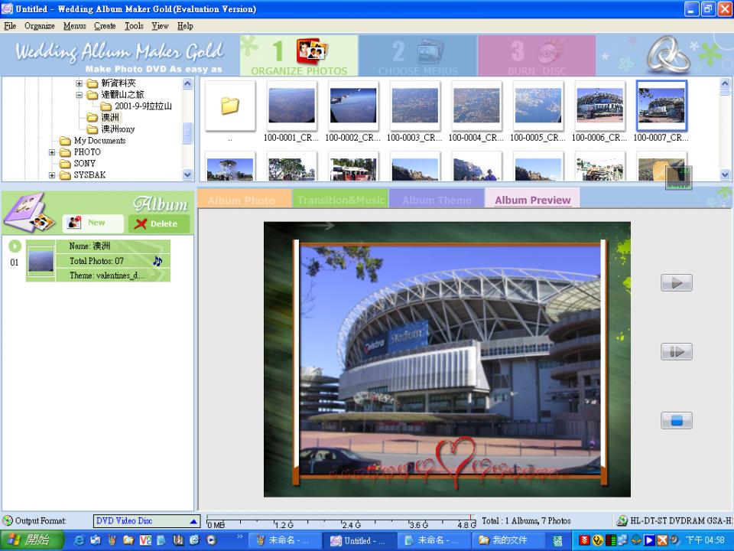Screen dimensions: 734x551
Task: Click the music note icon in album entry
Action: tap(158, 261)
